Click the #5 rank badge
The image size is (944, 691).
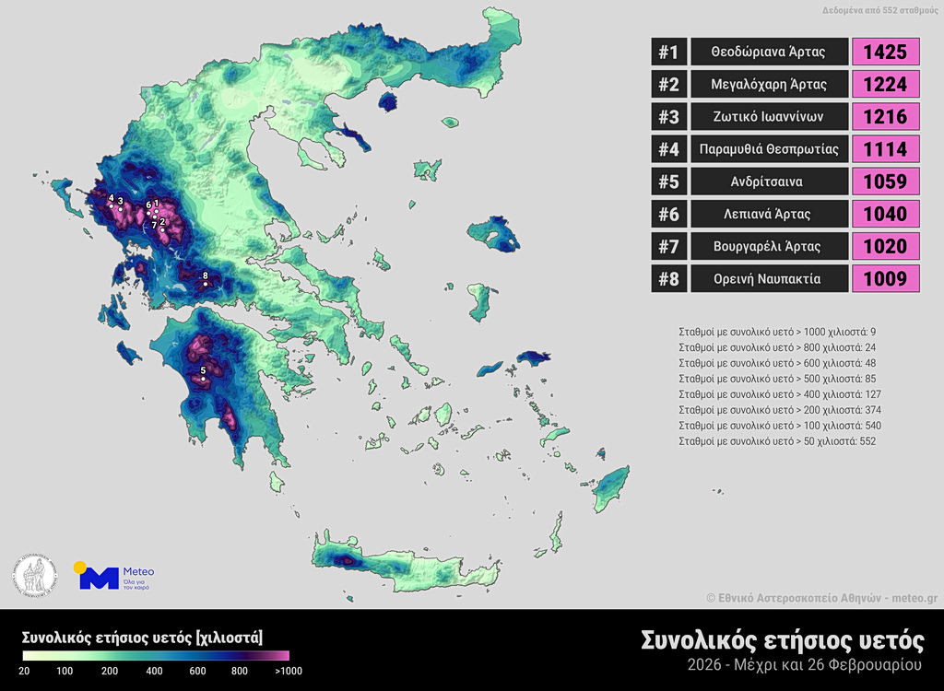point(668,182)
